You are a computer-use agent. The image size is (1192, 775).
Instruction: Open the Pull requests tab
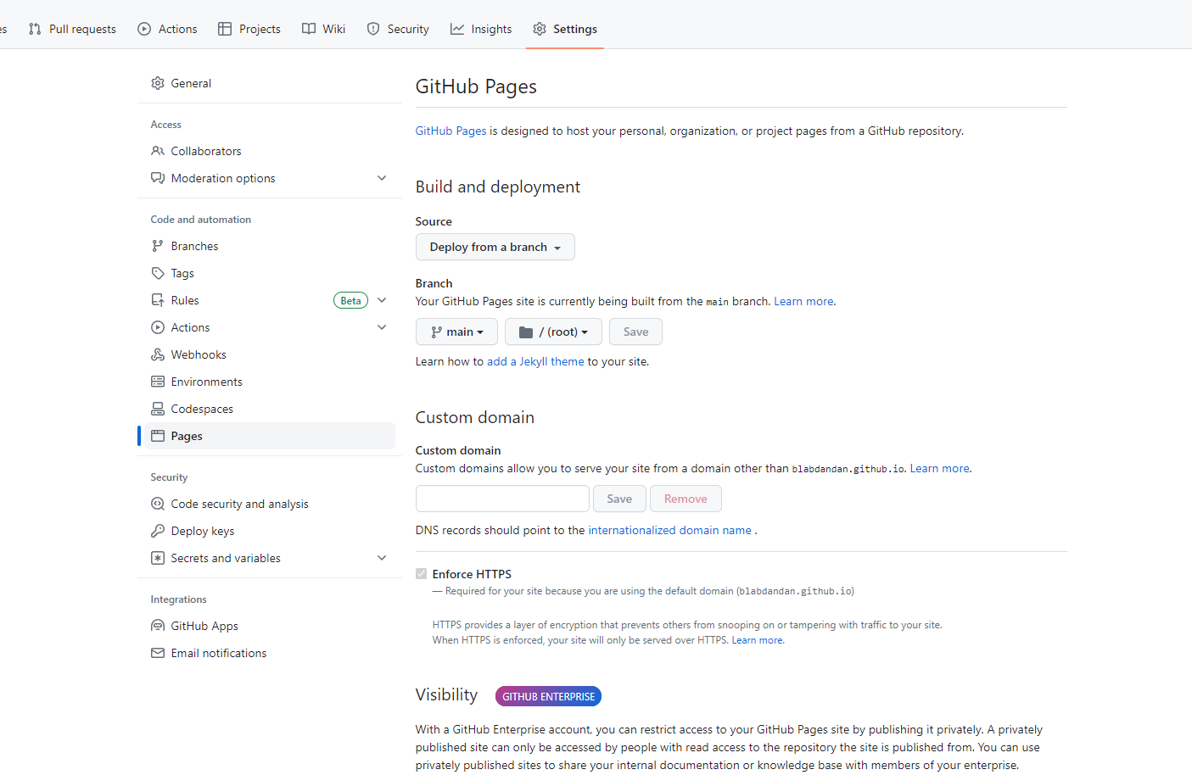click(x=72, y=29)
